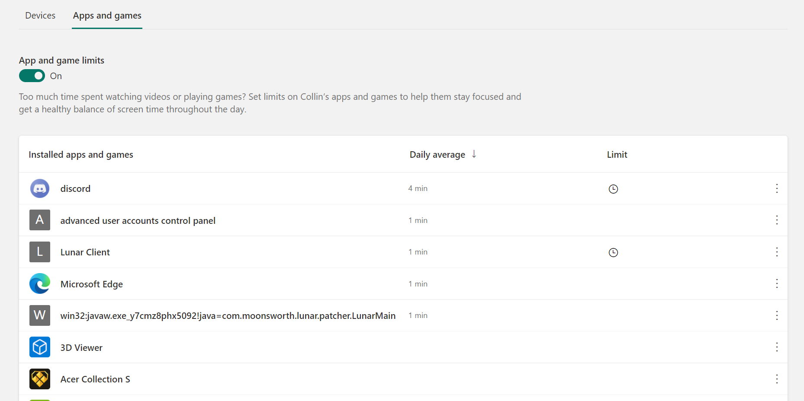Select the win32:javaw.exe LunarMain entry name
Image resolution: width=804 pixels, height=401 pixels.
[228, 316]
